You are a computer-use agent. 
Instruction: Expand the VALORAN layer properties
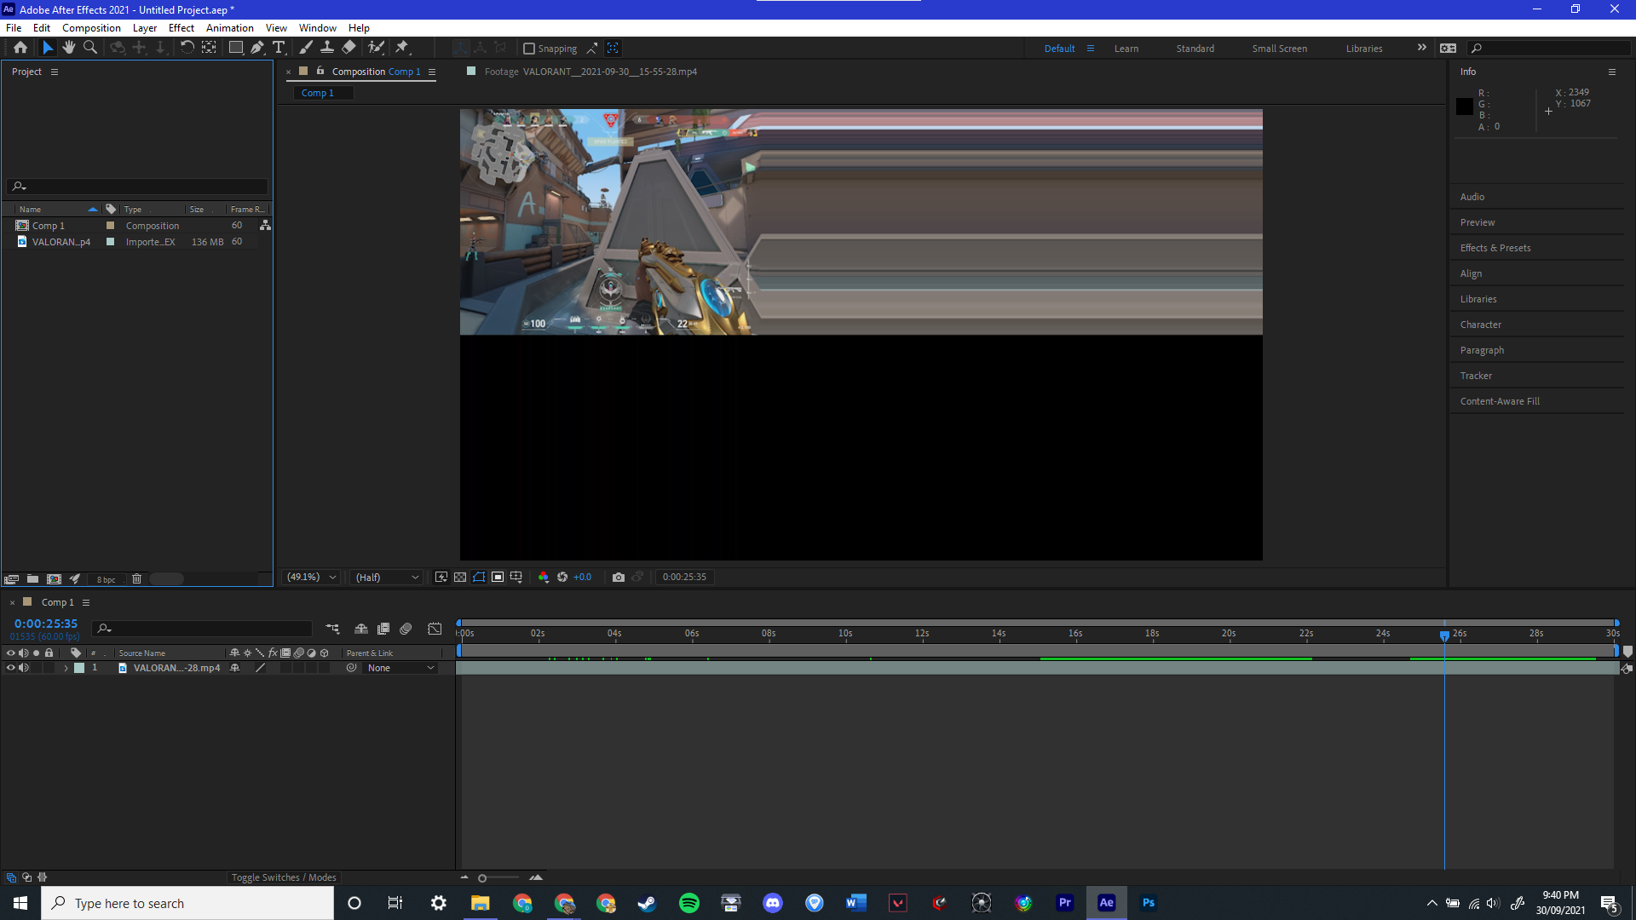(x=66, y=668)
